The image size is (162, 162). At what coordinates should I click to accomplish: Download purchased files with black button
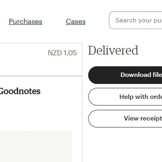tap(125, 75)
